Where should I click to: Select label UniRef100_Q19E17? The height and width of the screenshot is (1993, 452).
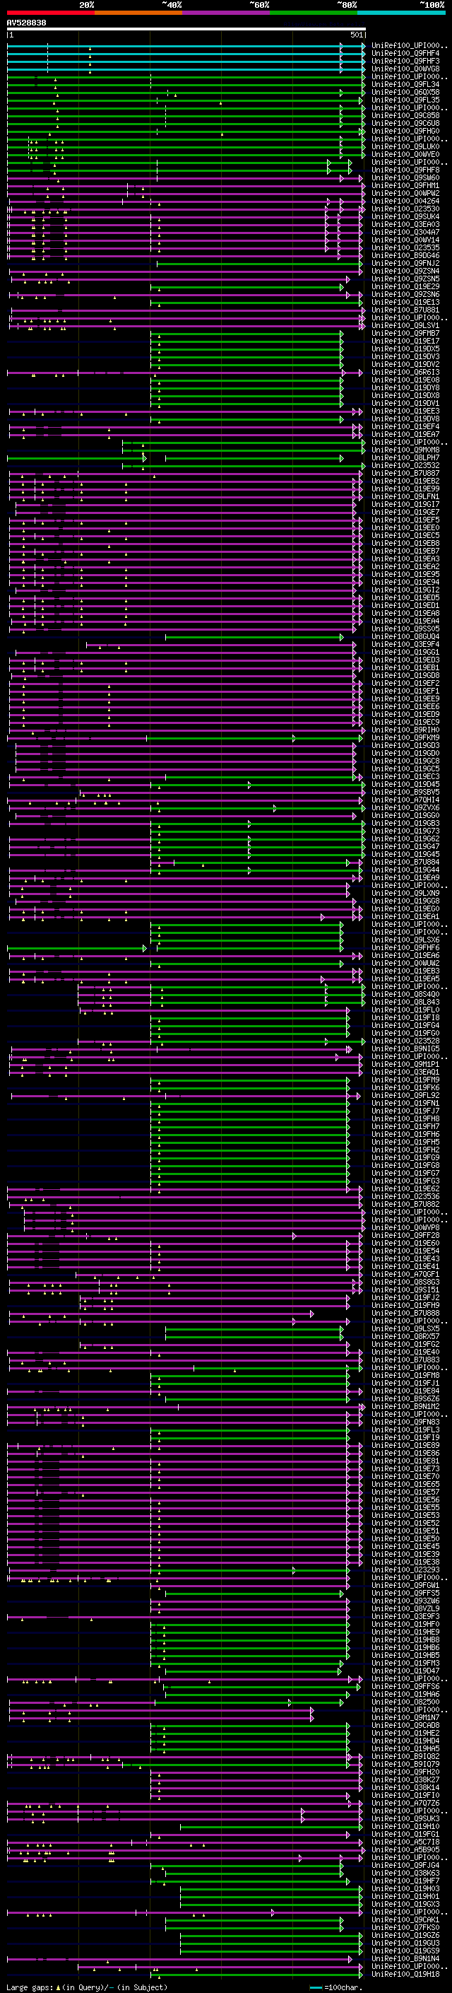[405, 341]
